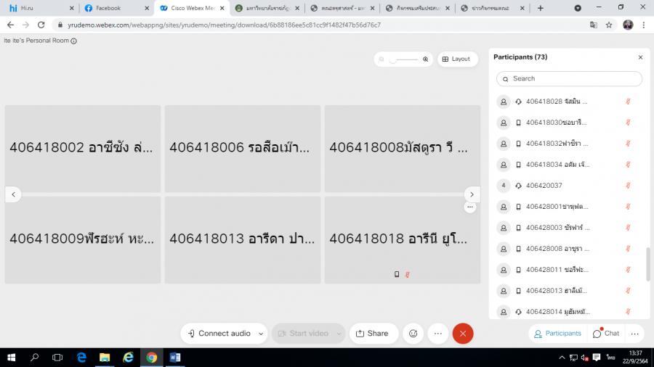Open the three-dot menu on the 406418018 tile
654x367 pixels.
pyautogui.click(x=470, y=207)
